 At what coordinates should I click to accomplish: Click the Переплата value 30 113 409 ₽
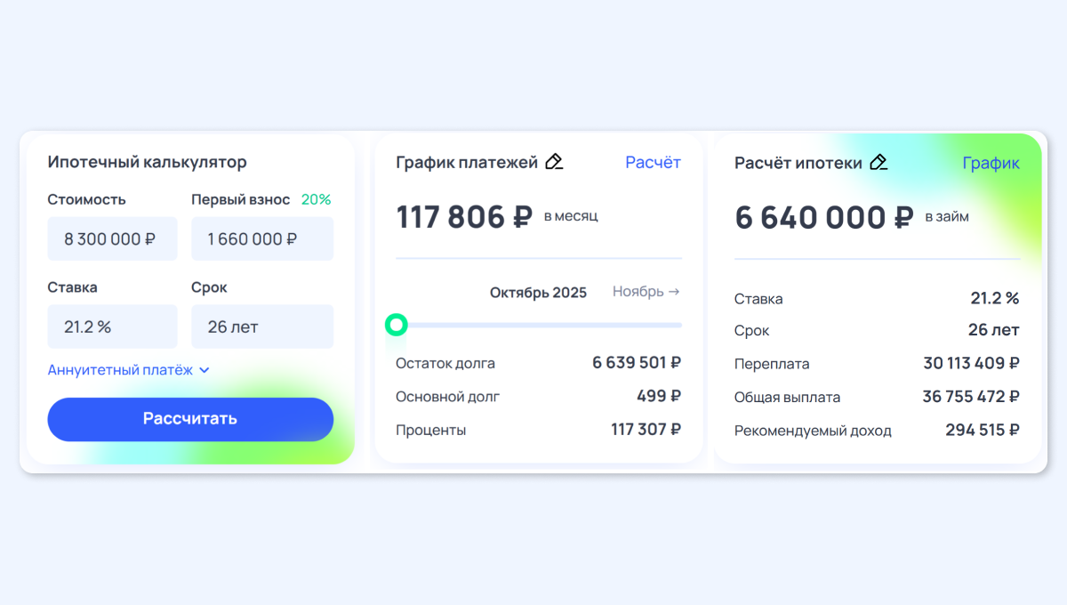click(x=971, y=363)
